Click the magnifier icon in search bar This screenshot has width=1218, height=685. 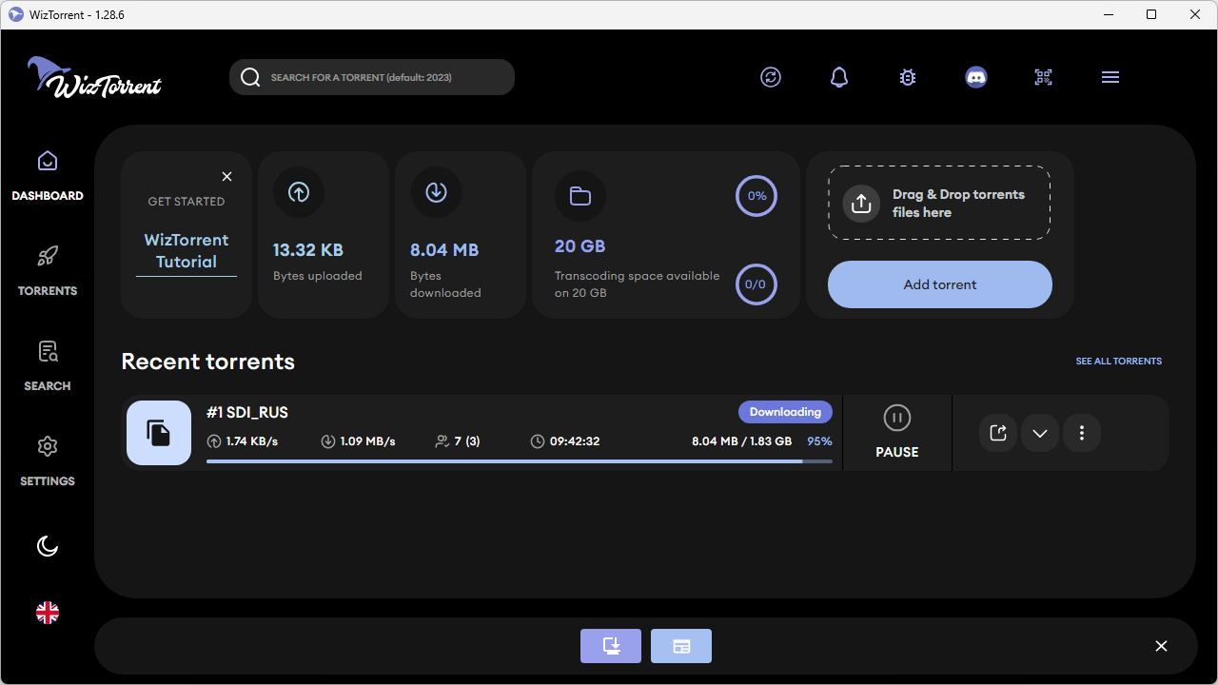point(250,77)
